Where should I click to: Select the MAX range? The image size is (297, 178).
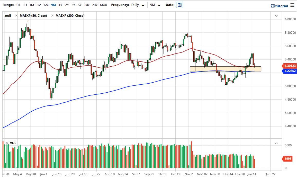(103, 5)
